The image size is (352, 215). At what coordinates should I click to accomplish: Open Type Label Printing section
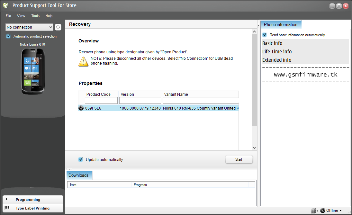pyautogui.click(x=33, y=208)
